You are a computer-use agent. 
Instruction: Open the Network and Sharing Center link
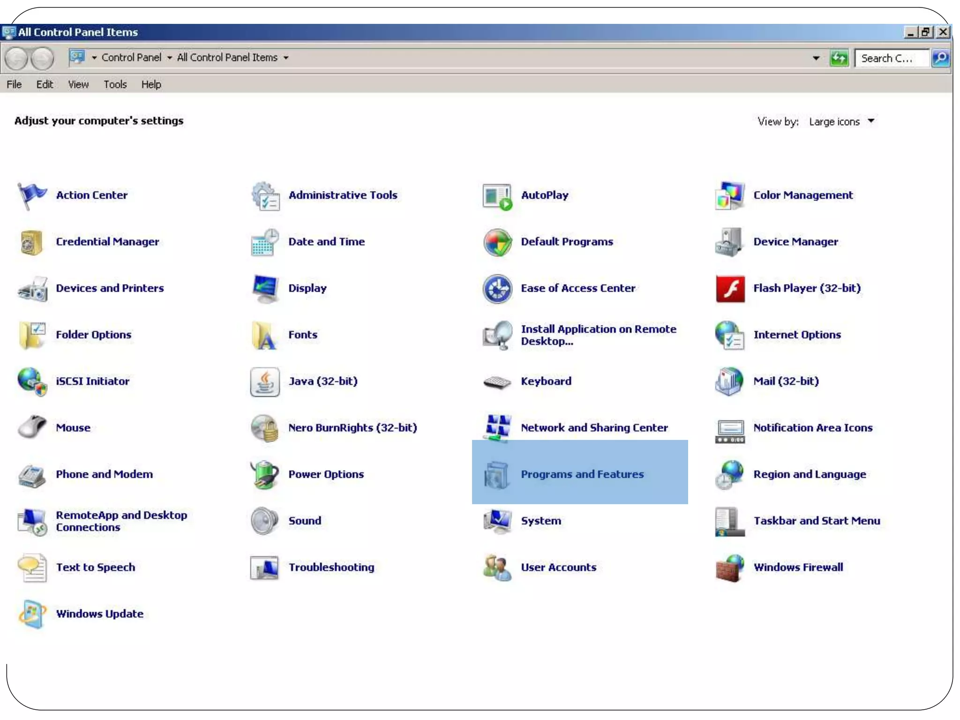pyautogui.click(x=594, y=428)
